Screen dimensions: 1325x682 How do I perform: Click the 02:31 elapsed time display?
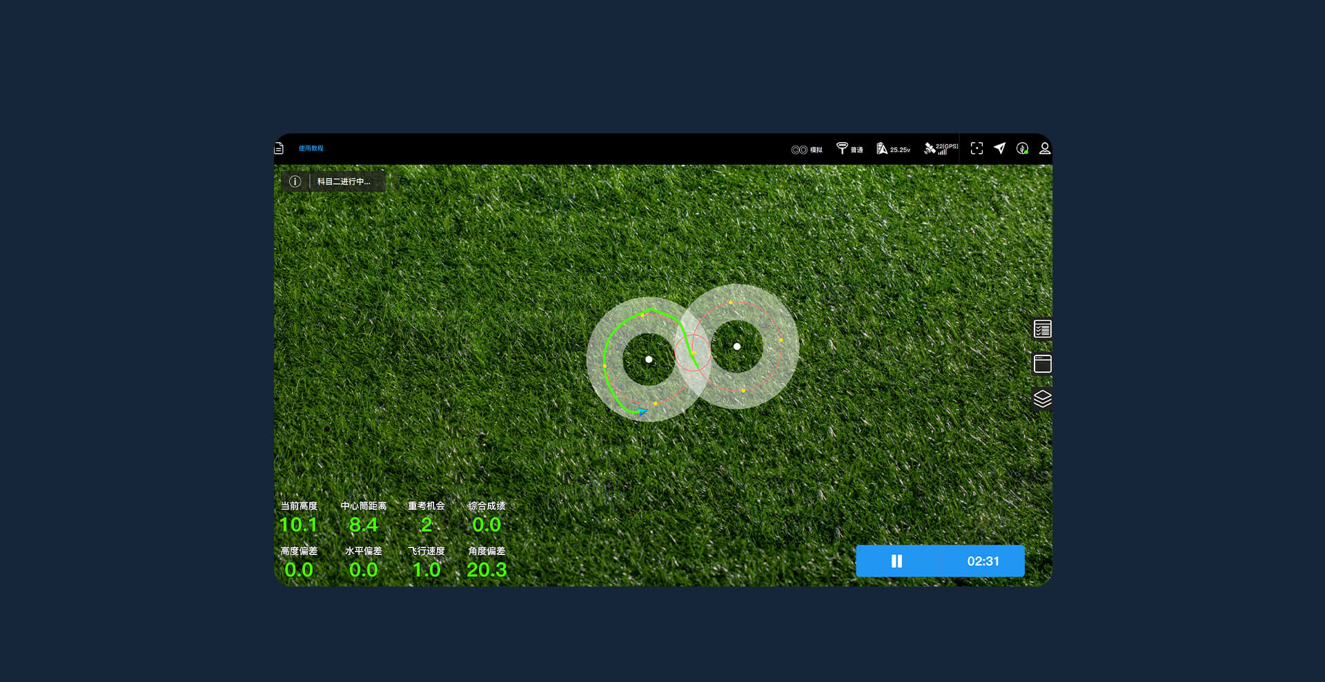[983, 561]
